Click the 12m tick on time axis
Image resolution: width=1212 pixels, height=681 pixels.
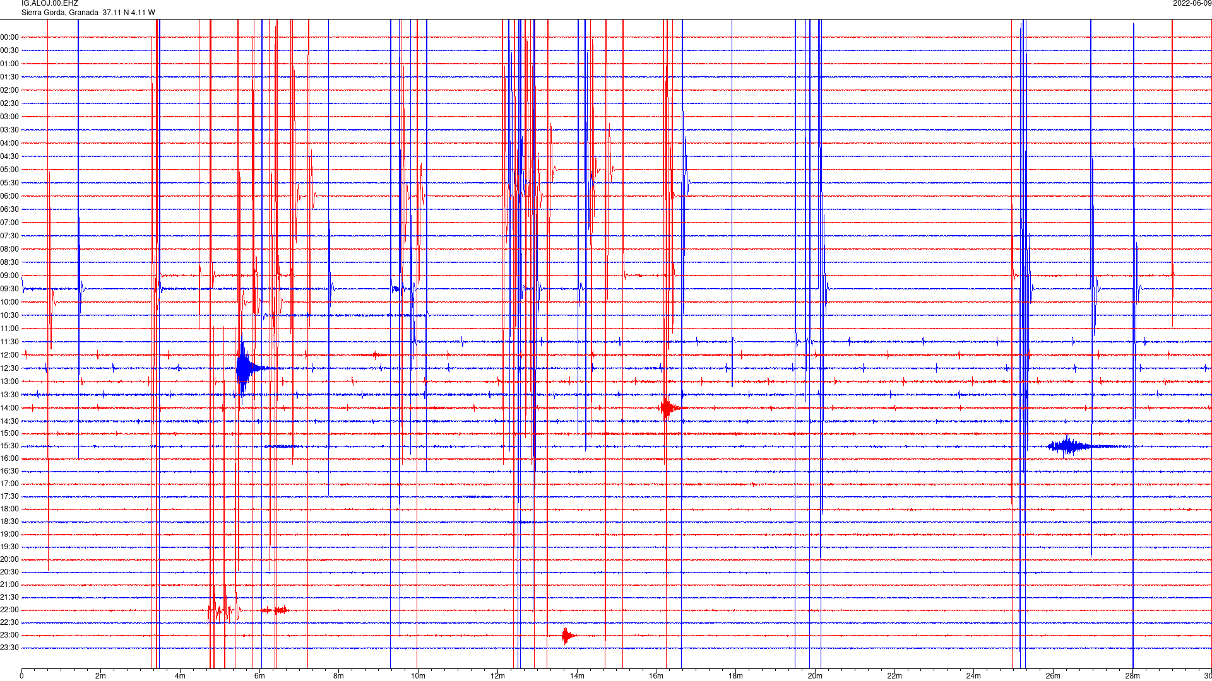tap(497, 676)
